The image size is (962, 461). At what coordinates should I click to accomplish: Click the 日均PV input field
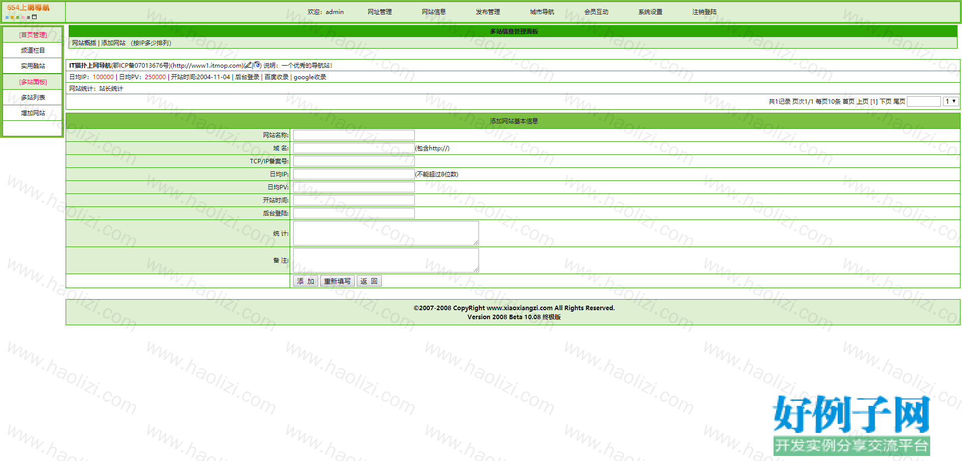354,187
